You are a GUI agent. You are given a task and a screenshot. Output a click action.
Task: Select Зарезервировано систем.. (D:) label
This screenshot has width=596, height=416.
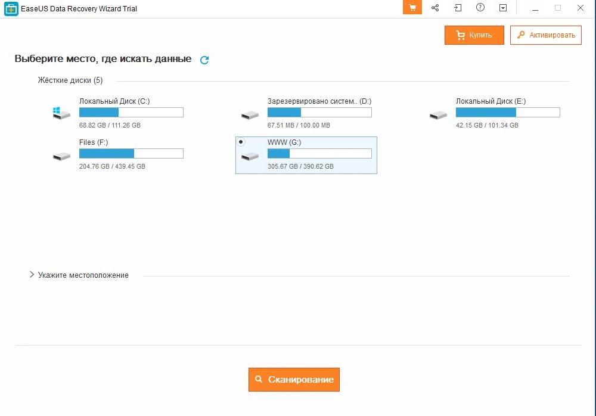(x=319, y=101)
